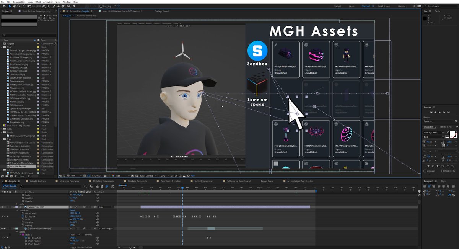Select the Zoom magnifier tool
This screenshot has height=249, width=459.
19,6
